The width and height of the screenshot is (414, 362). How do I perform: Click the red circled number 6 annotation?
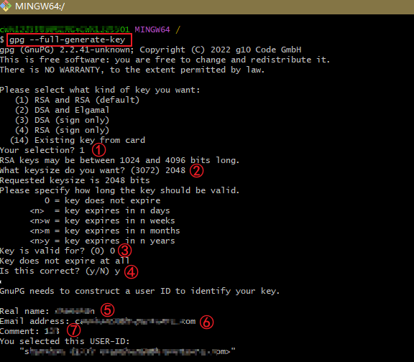[206, 322]
